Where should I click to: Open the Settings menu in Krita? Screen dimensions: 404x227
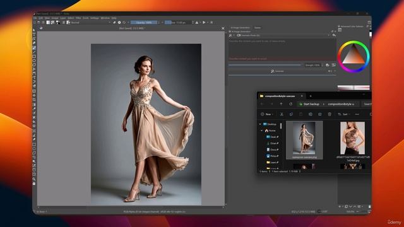pos(95,18)
